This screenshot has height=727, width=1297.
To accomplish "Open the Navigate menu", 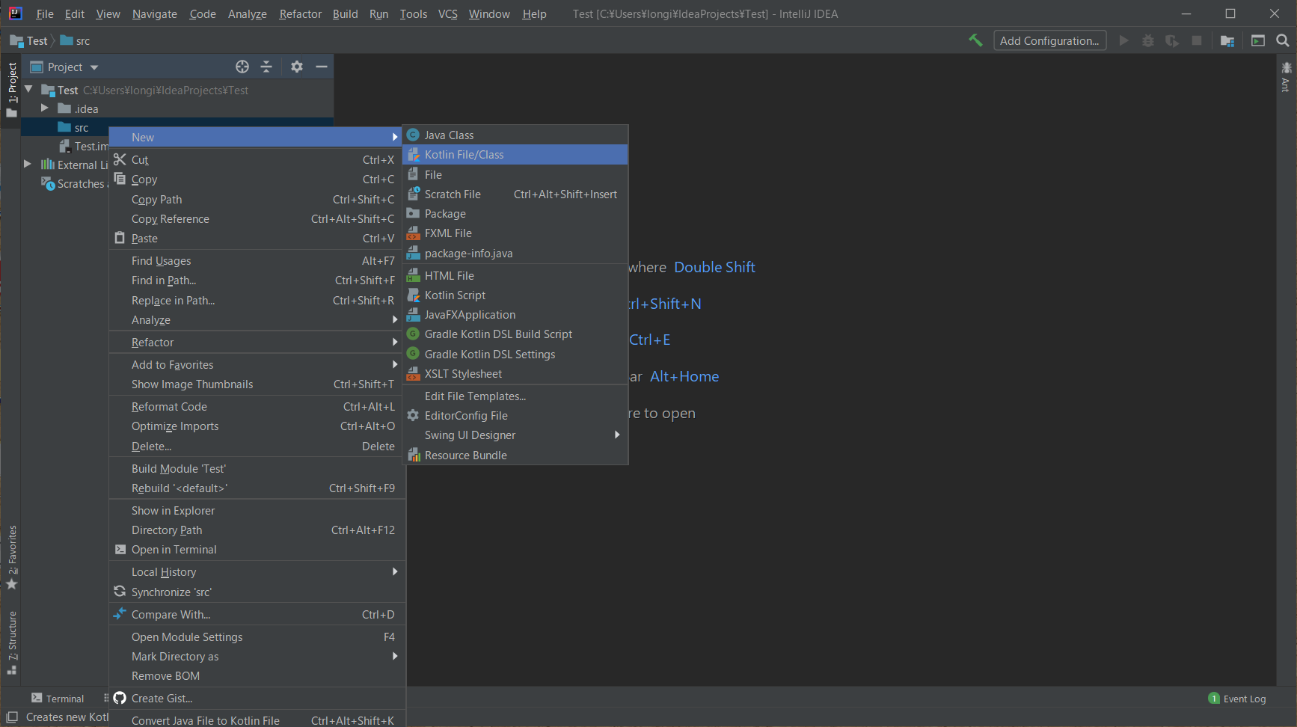I will tap(155, 14).
